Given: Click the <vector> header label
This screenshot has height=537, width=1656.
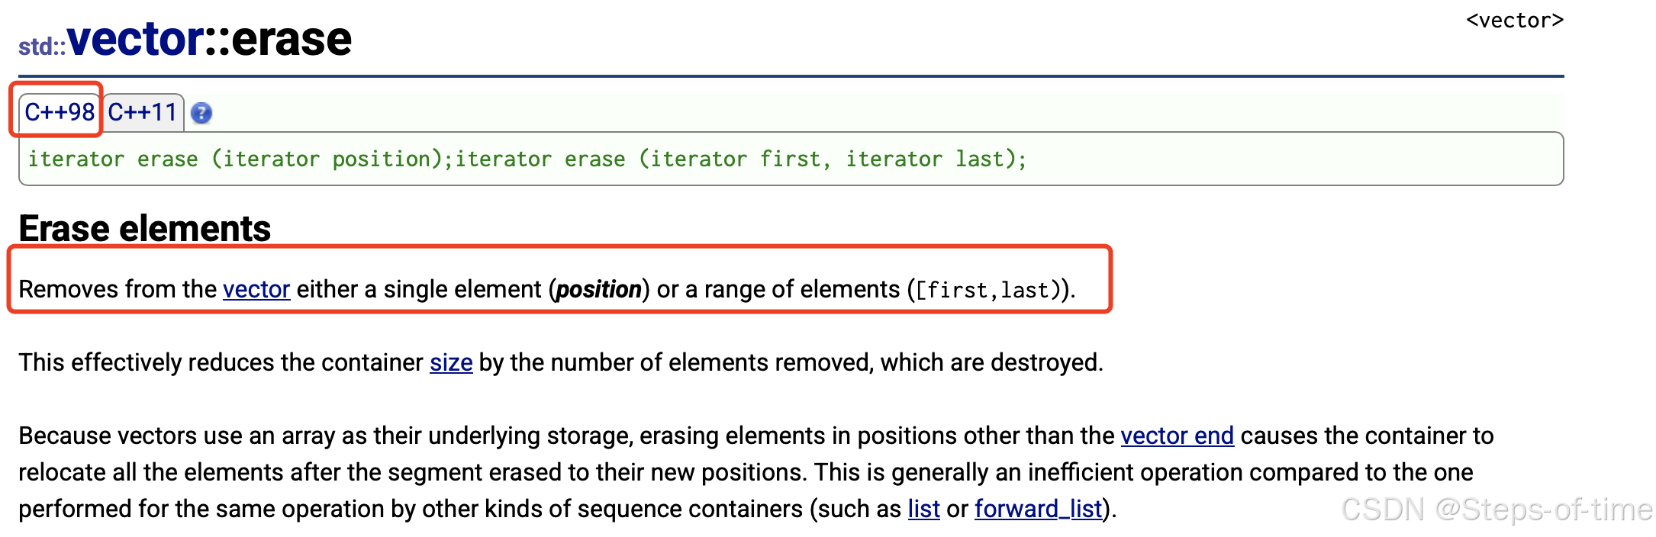Looking at the screenshot, I should coord(1515,21).
